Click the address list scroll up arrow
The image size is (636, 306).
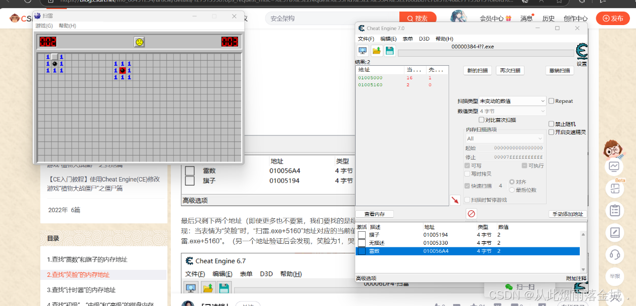coord(583,234)
